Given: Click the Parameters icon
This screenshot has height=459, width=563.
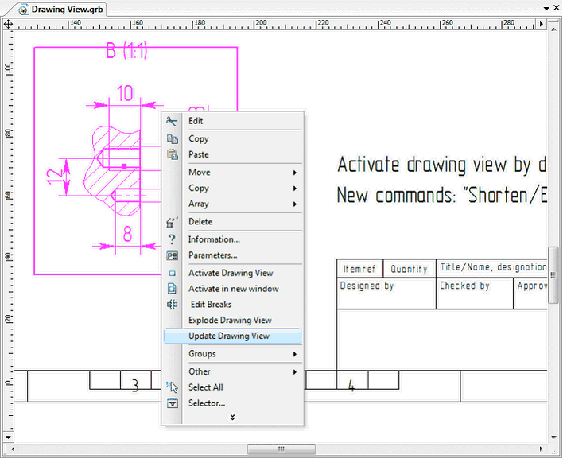Looking at the screenshot, I should tap(172, 255).
